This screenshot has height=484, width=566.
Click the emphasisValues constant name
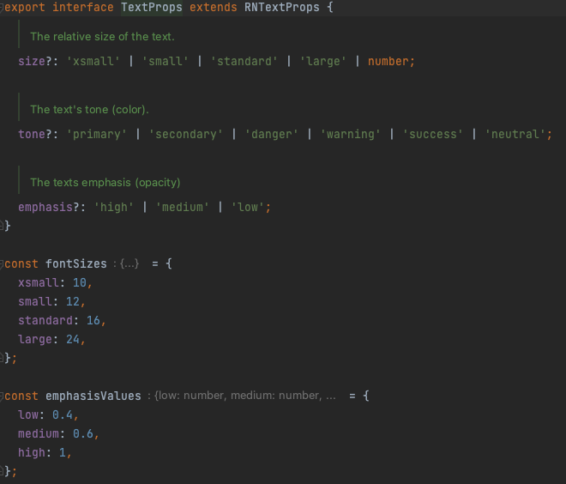[x=93, y=396]
